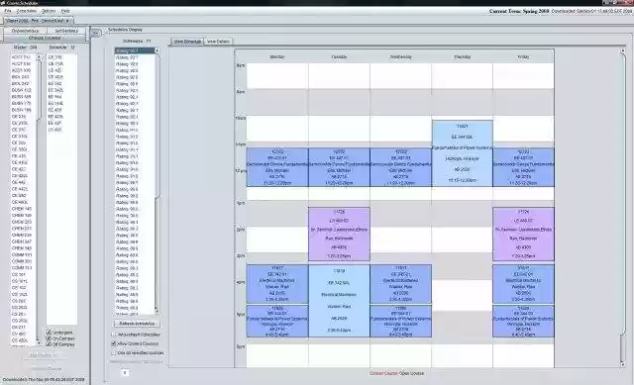Select COMM 301 in the master list
The height and width of the screenshot is (385, 634).
22,261
